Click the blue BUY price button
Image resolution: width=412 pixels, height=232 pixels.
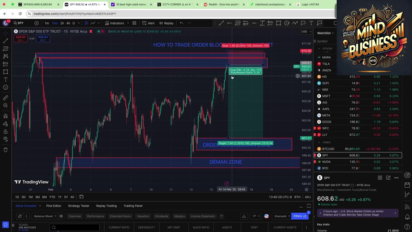tap(43, 39)
